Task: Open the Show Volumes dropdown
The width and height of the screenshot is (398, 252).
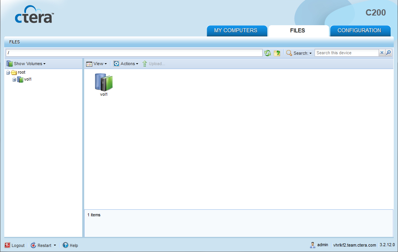Action: click(26, 64)
